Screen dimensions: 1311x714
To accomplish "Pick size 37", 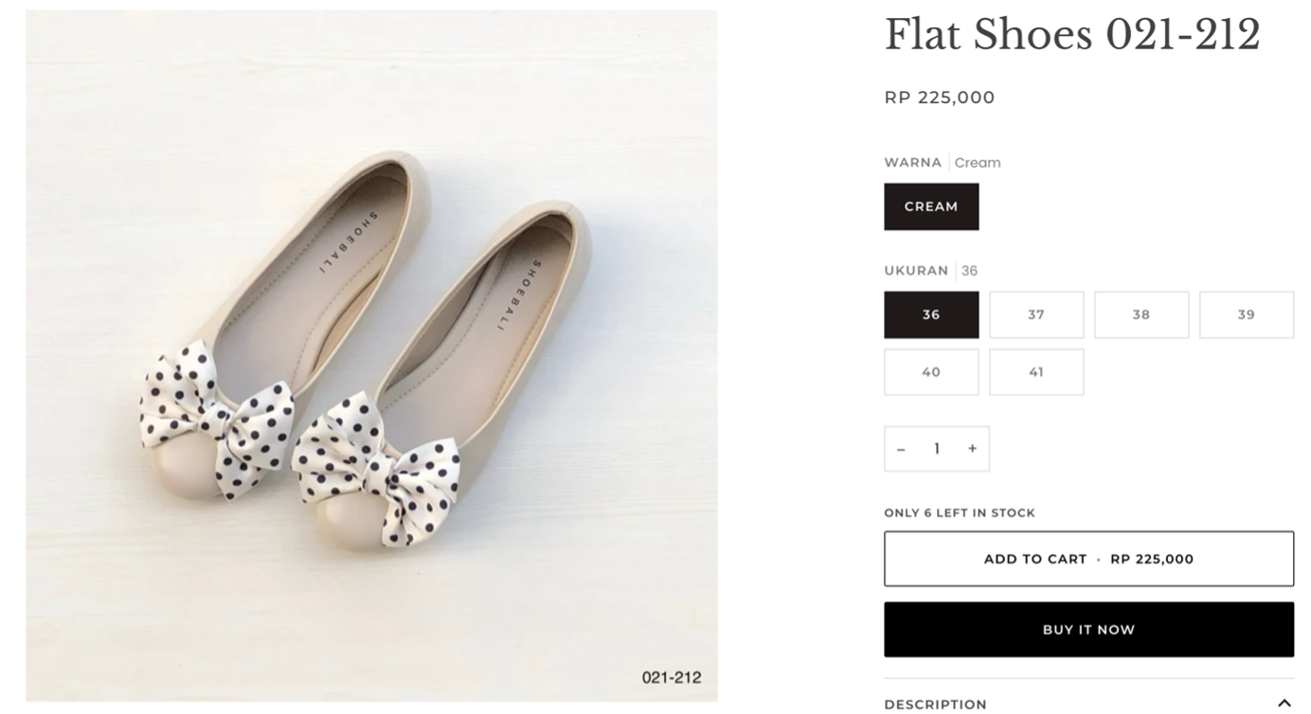I will pos(1036,314).
